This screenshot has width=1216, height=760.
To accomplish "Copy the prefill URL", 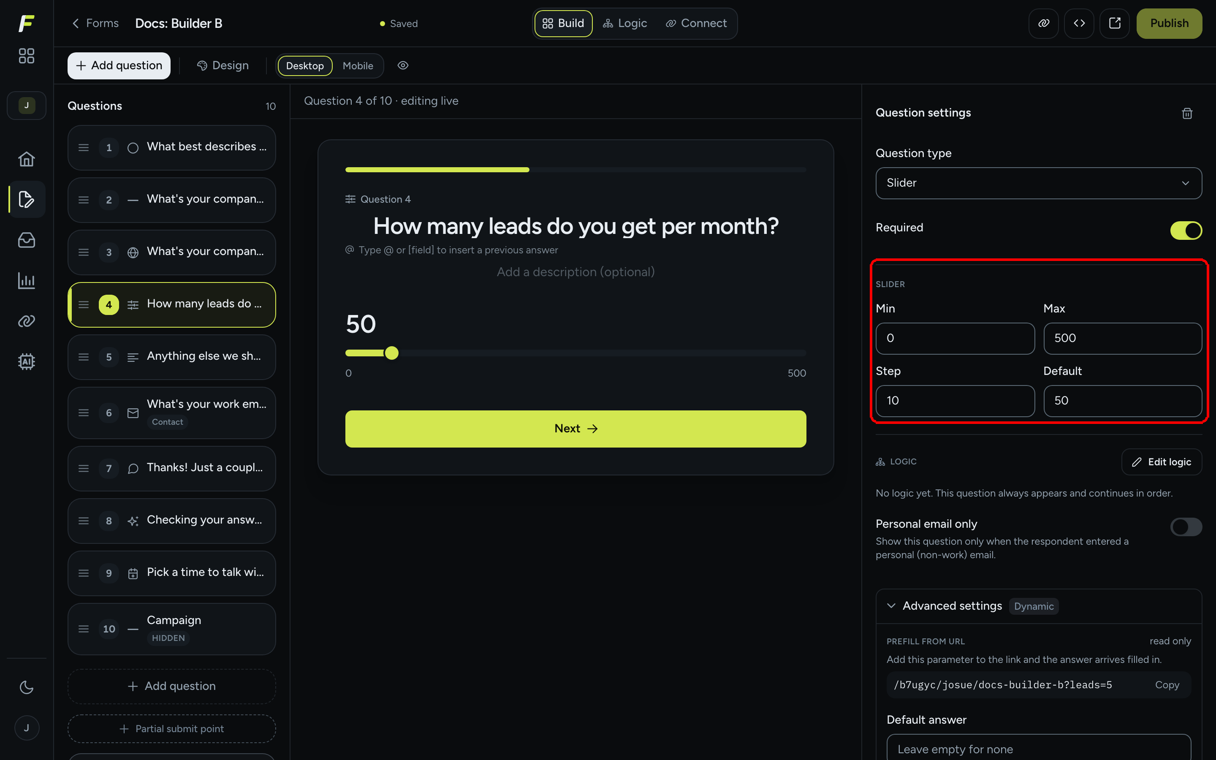I will [1167, 684].
